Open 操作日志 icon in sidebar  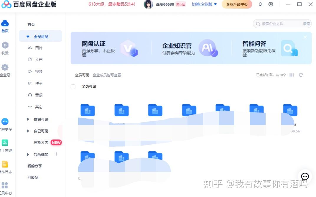pyautogui.click(x=5, y=164)
